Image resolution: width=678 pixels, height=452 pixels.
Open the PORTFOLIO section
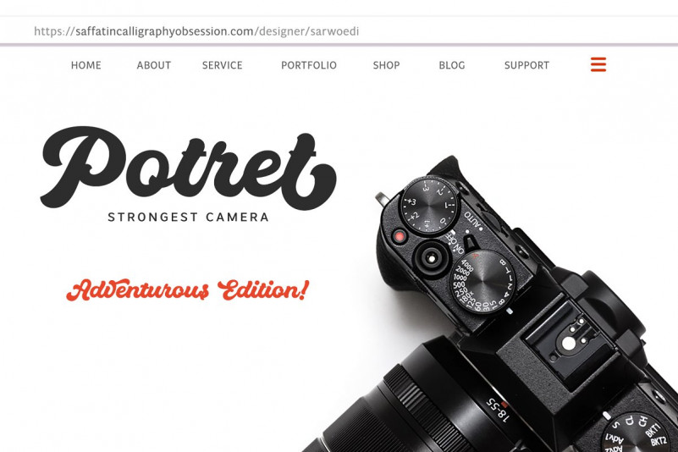pos(309,65)
